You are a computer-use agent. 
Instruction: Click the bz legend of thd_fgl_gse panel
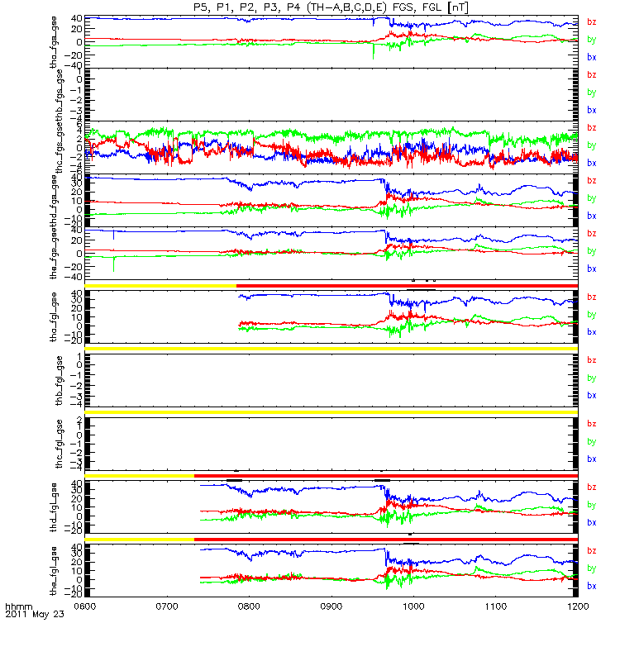pos(592,487)
